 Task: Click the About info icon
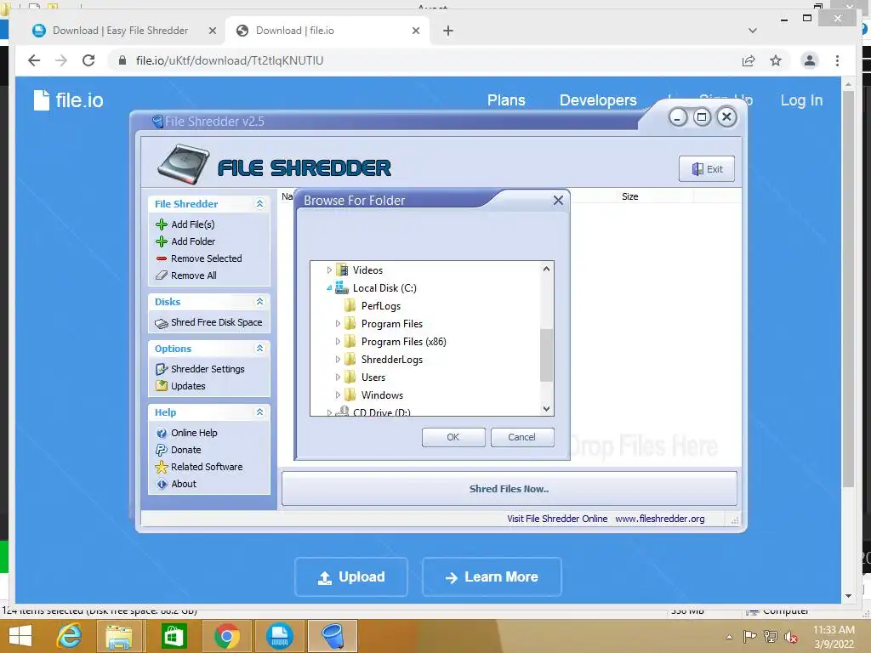[161, 484]
